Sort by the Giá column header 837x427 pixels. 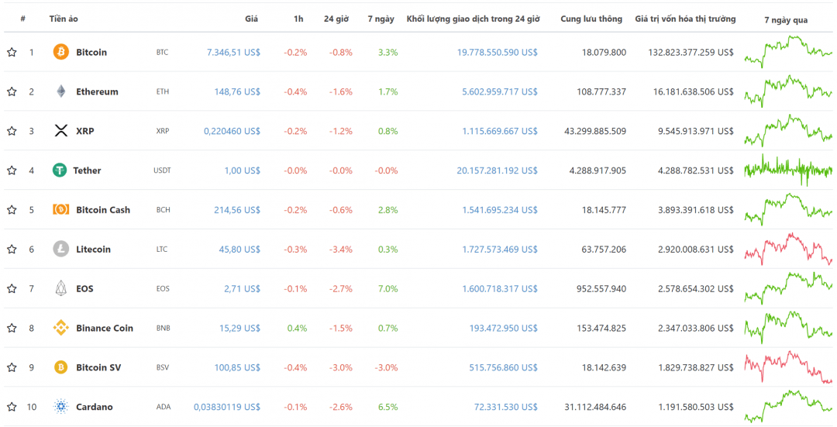(251, 19)
